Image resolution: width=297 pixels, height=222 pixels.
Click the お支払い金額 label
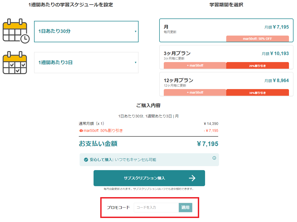pyautogui.click(x=98, y=144)
